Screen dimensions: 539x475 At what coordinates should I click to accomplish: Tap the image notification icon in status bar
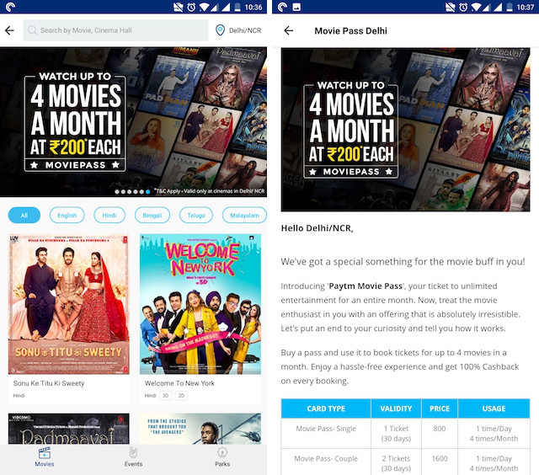click(x=296, y=7)
